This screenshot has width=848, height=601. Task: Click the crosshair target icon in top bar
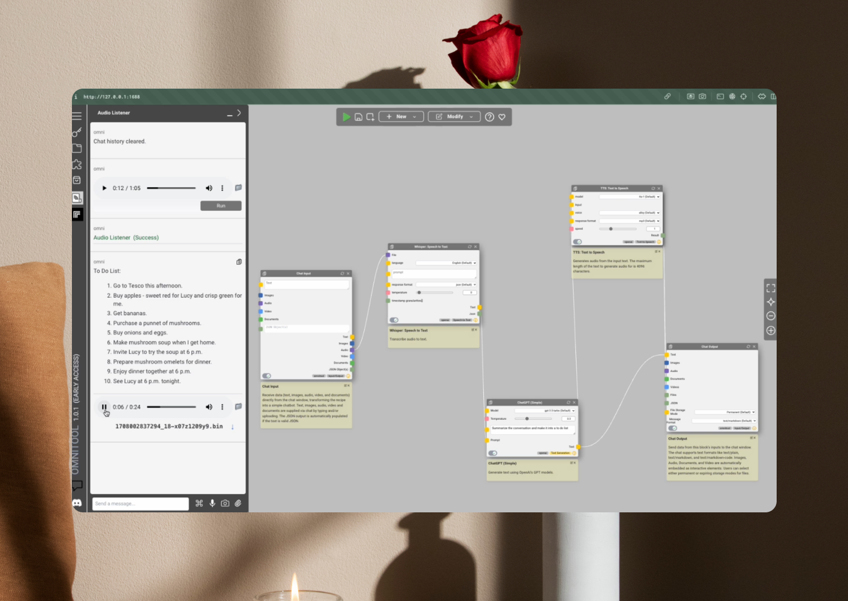tap(743, 96)
